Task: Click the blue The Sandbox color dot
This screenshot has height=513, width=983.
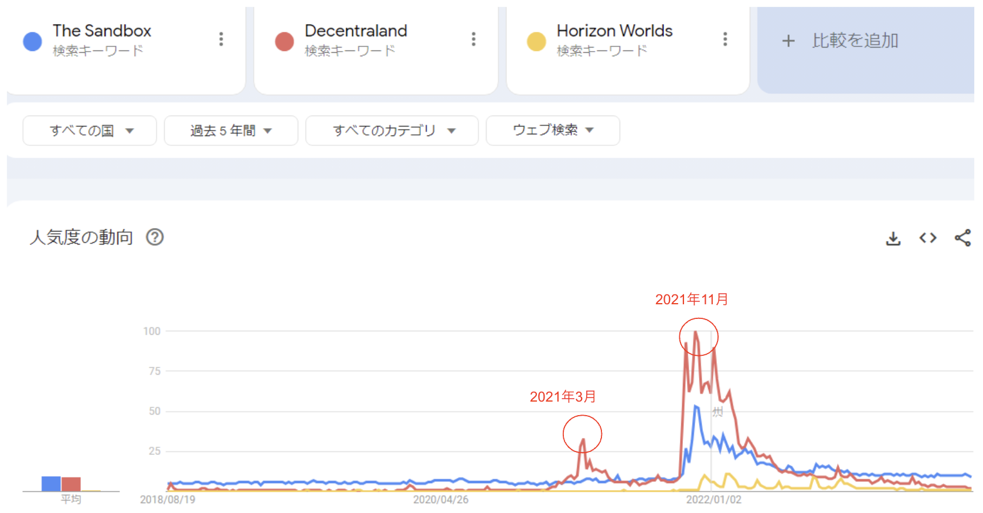Action: (32, 41)
